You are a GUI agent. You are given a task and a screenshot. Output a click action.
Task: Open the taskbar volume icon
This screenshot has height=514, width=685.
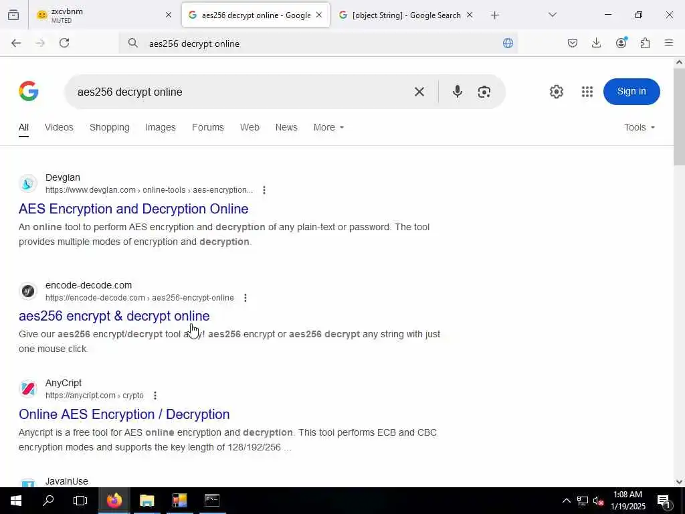pos(598,501)
